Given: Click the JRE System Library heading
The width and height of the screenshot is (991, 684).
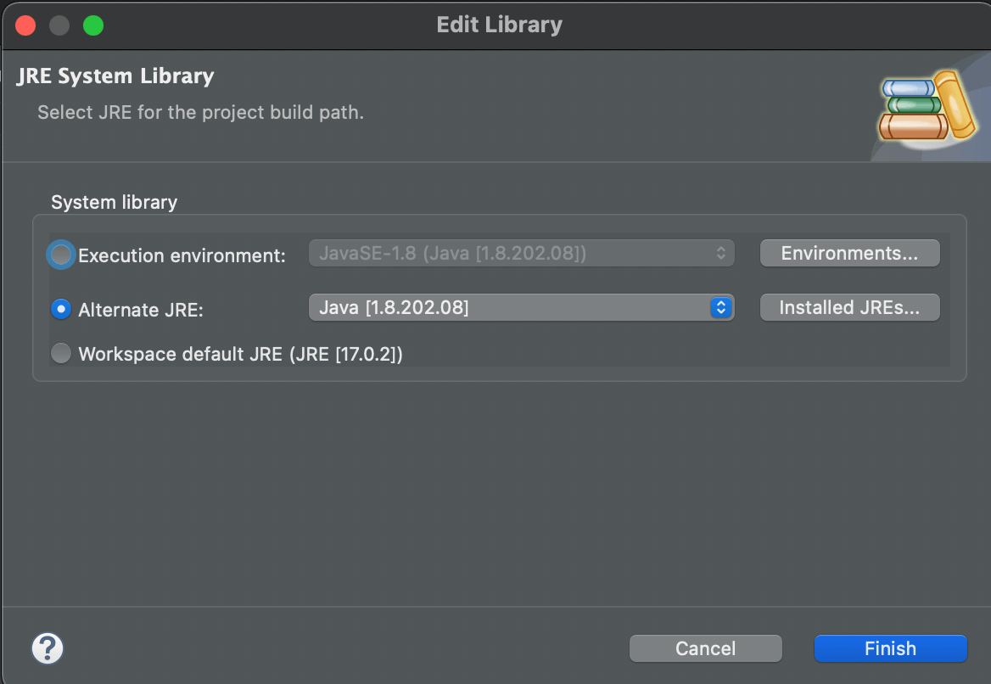Looking at the screenshot, I should [x=115, y=76].
